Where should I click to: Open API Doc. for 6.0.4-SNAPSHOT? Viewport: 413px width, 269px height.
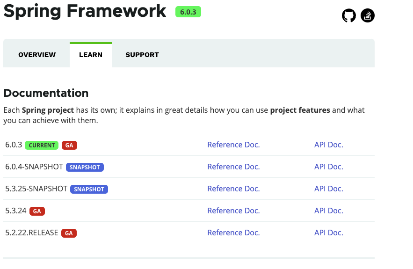click(328, 167)
